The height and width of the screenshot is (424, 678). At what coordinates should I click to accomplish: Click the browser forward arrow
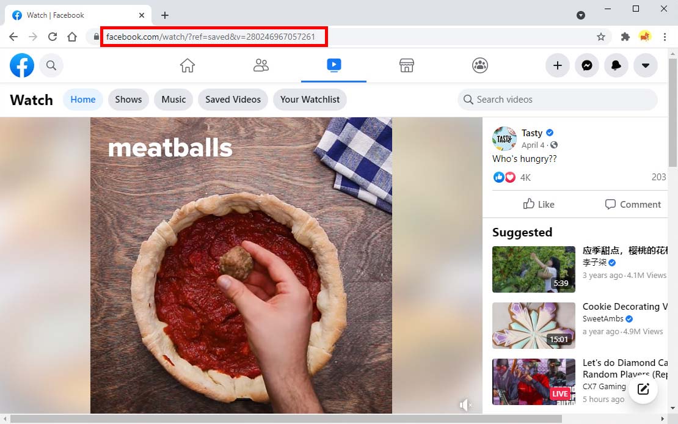tap(33, 37)
